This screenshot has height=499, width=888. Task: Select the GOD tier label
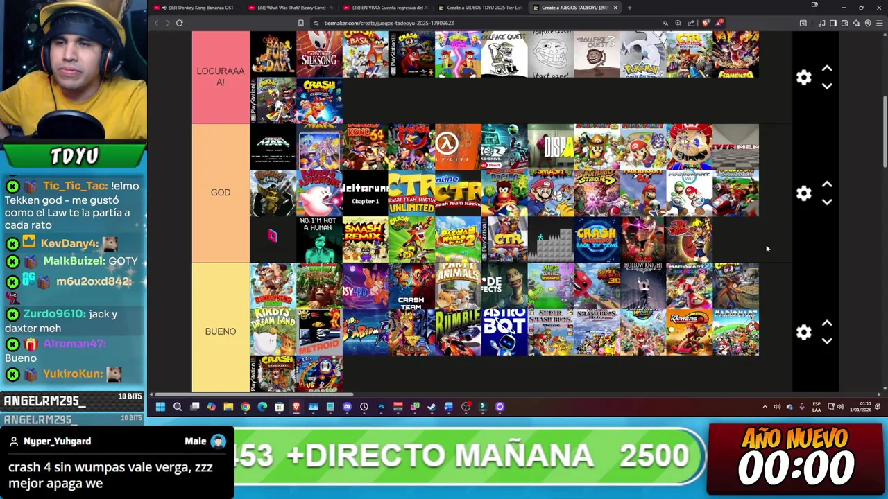point(221,193)
